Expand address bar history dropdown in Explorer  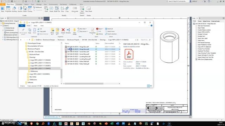point(135,40)
